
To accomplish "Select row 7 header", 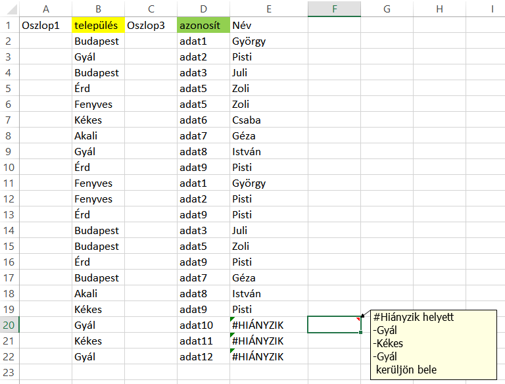I will pyautogui.click(x=9, y=120).
